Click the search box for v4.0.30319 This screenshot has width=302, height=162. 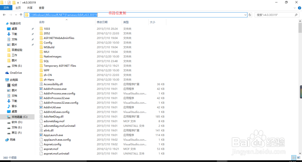point(277,15)
